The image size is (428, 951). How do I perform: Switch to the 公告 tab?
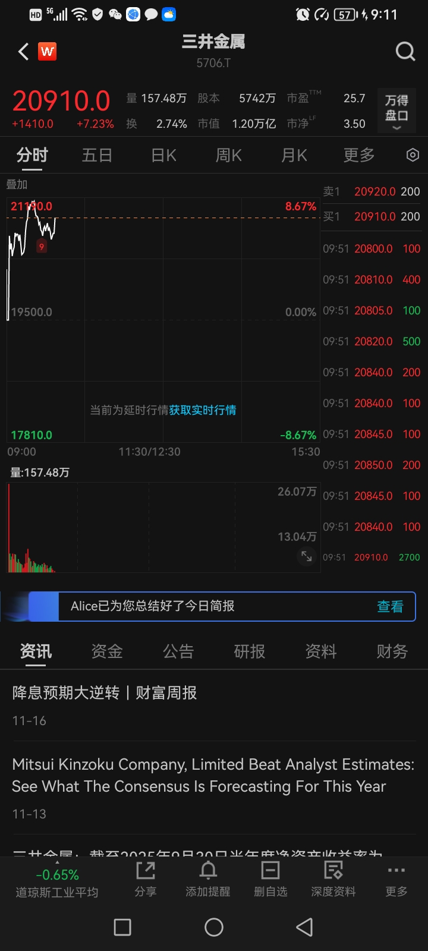pyautogui.click(x=178, y=652)
